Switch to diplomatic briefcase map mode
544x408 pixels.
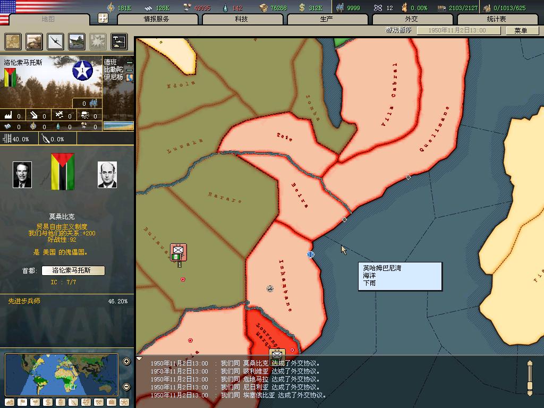click(112, 403)
